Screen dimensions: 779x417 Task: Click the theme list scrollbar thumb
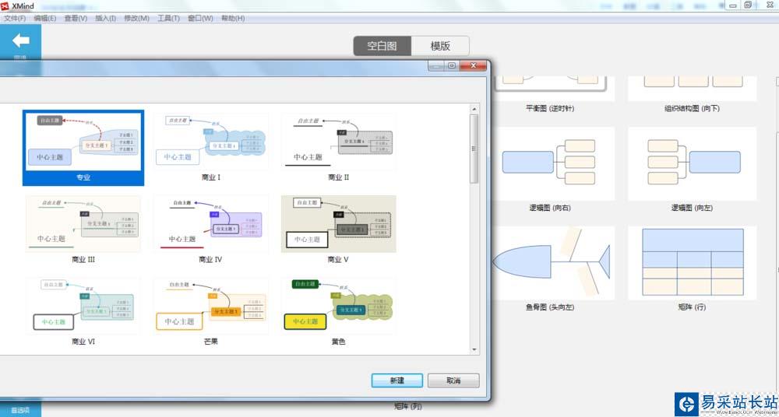pos(474,149)
